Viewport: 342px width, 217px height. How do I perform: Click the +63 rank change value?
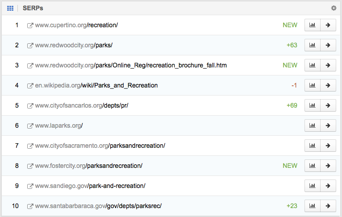[x=292, y=45]
